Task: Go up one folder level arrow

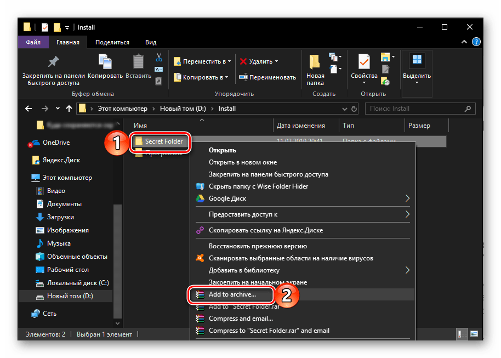Action: 69,109
